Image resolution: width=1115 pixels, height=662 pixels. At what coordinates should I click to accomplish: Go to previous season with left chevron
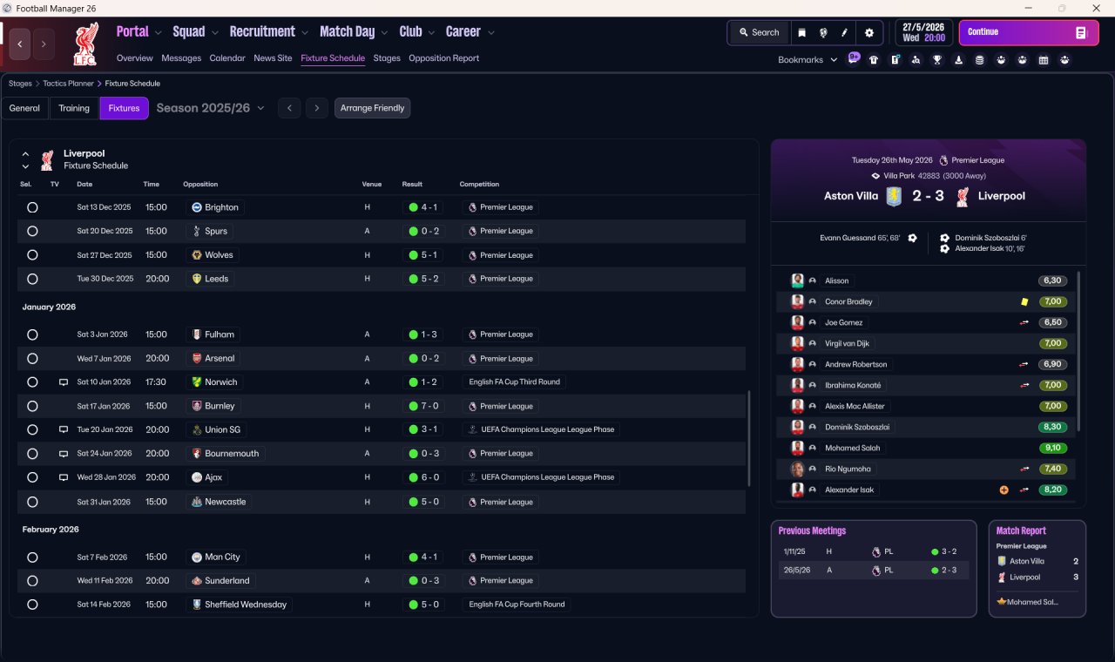click(x=289, y=108)
